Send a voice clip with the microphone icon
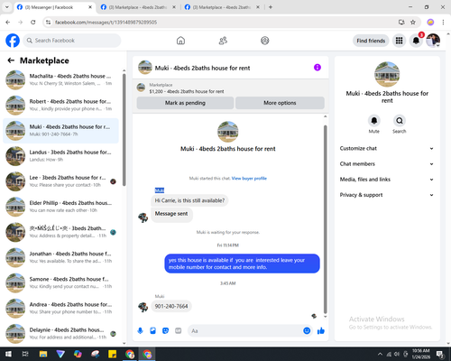 pos(140,331)
